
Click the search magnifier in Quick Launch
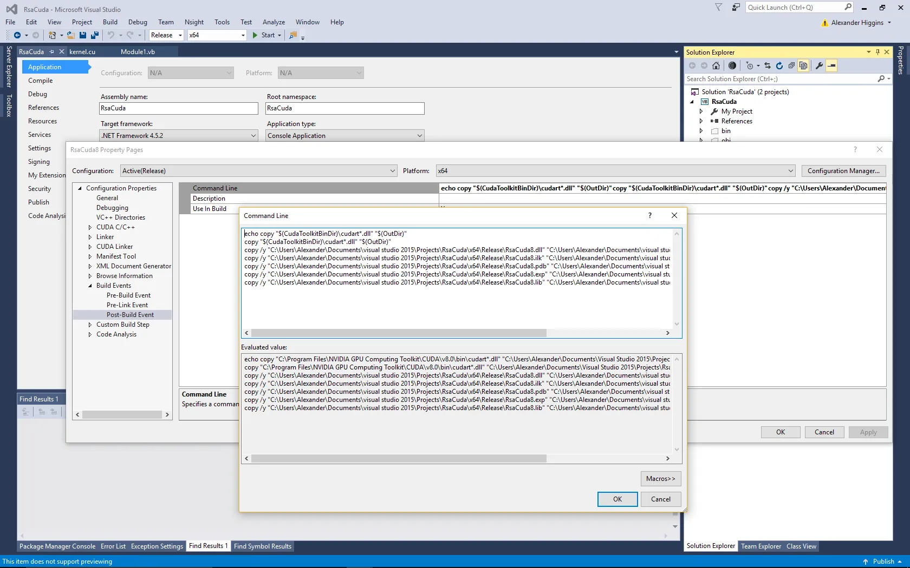(x=848, y=7)
